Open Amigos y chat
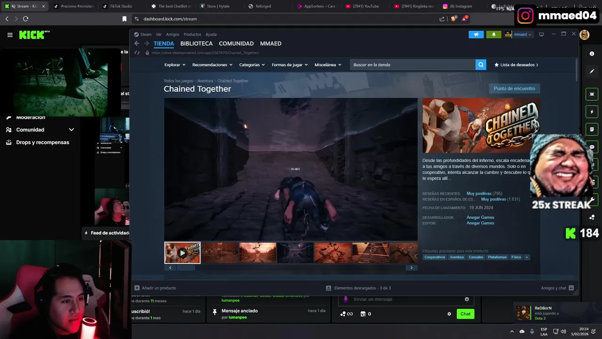 pos(557,288)
